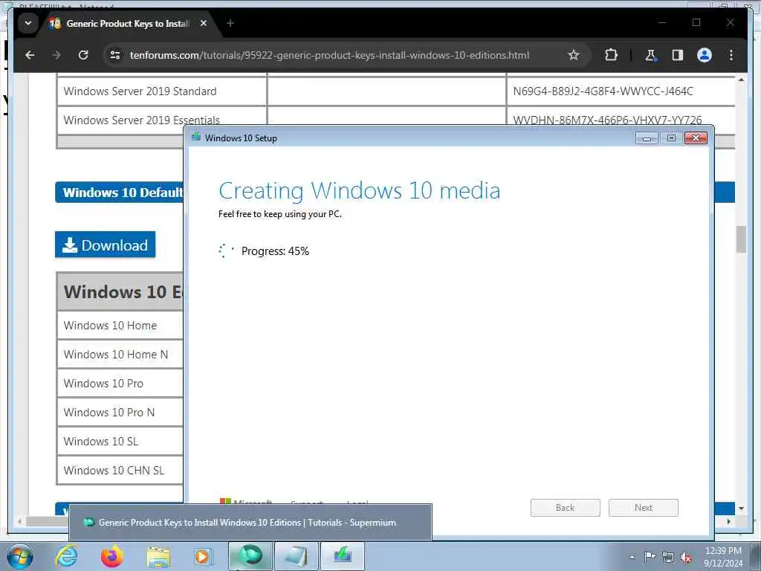This screenshot has height=571, width=761.
Task: Open the muted volume tray icon
Action: [x=686, y=557]
